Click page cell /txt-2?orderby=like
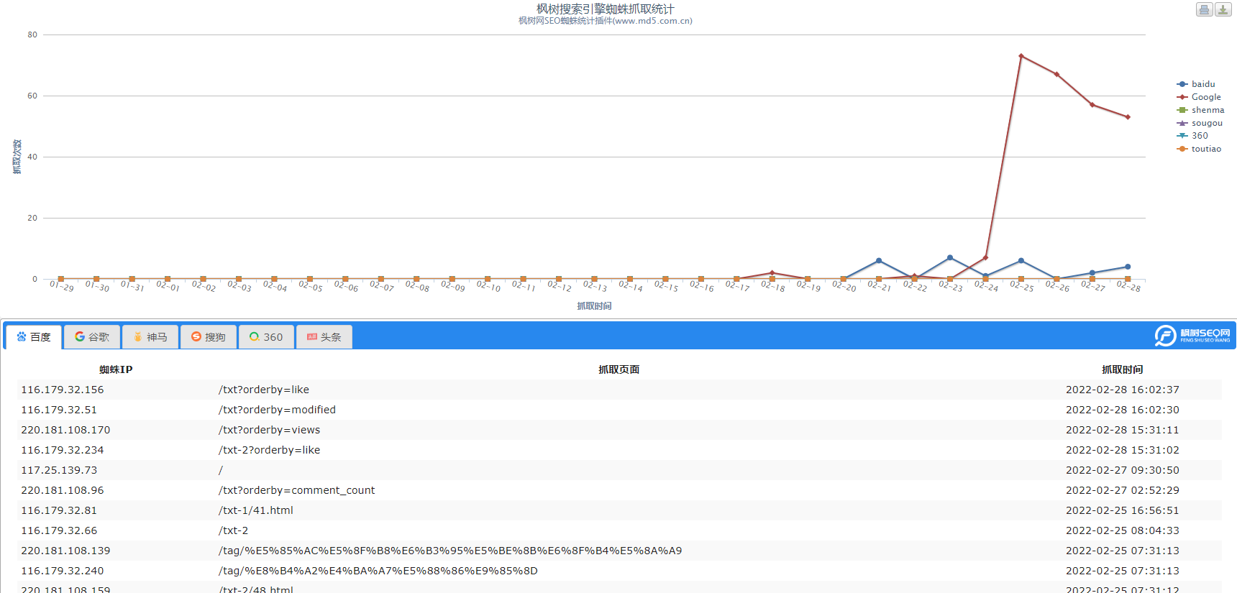Screen dimensions: 1237x593 pos(270,450)
